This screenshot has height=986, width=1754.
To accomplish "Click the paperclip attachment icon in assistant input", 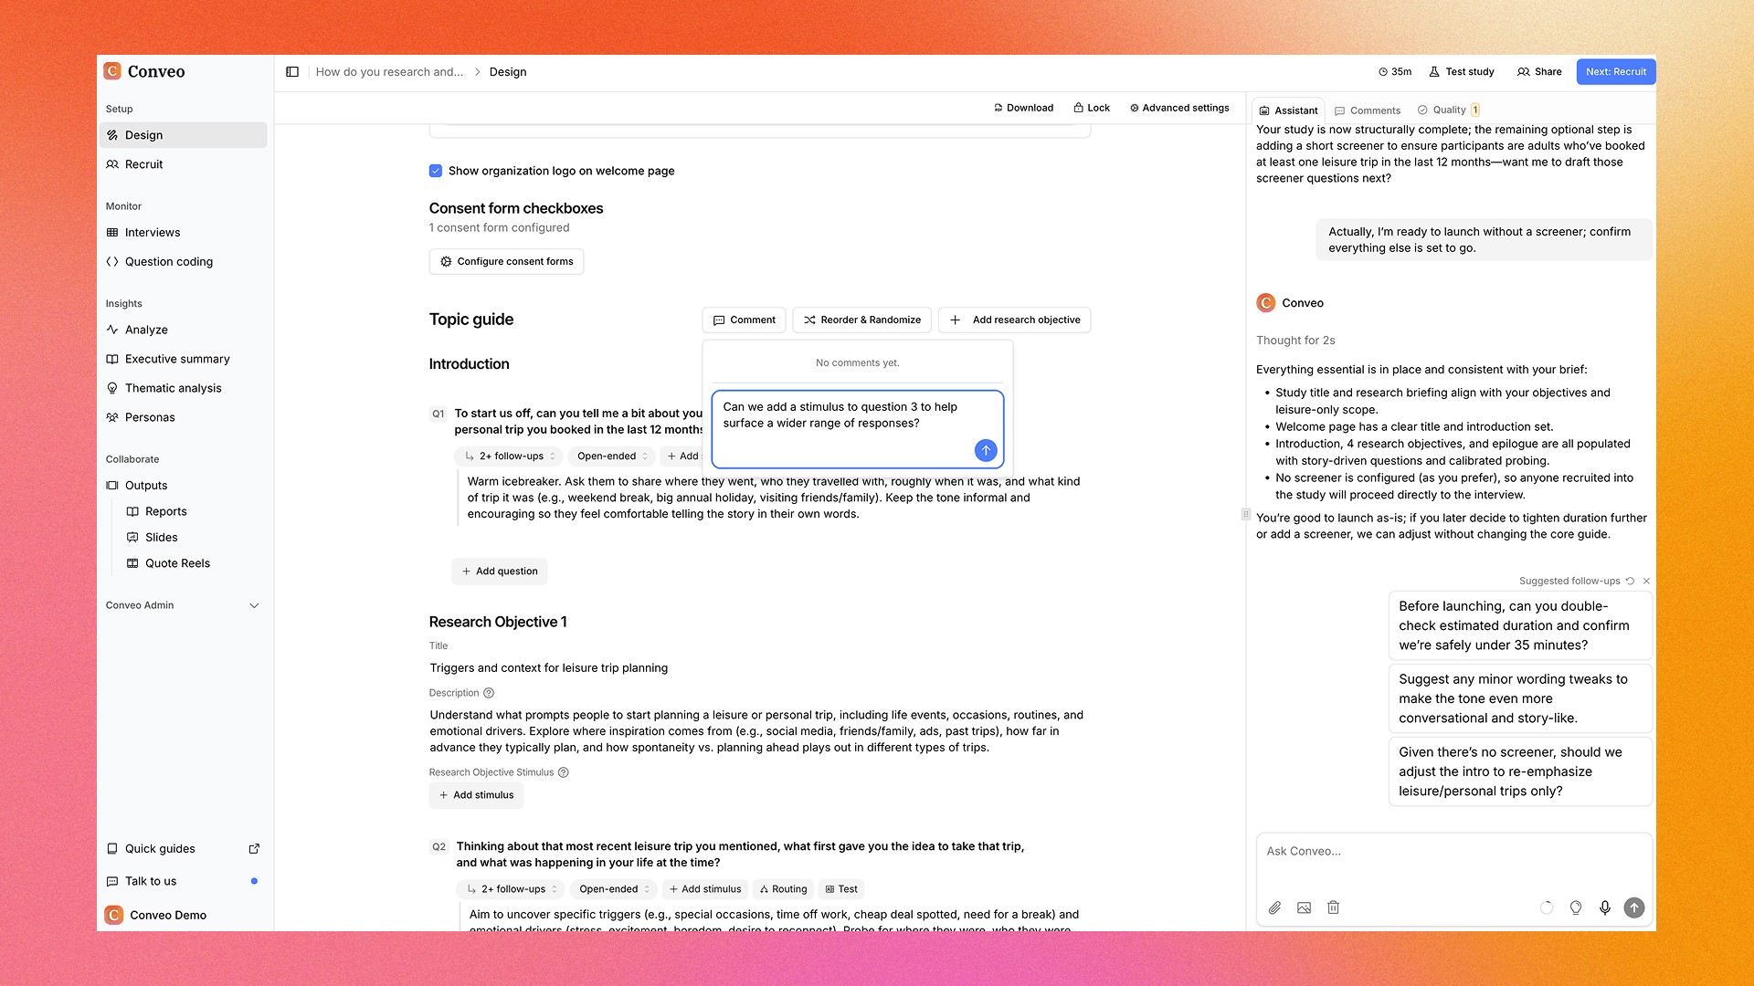I will tap(1274, 907).
